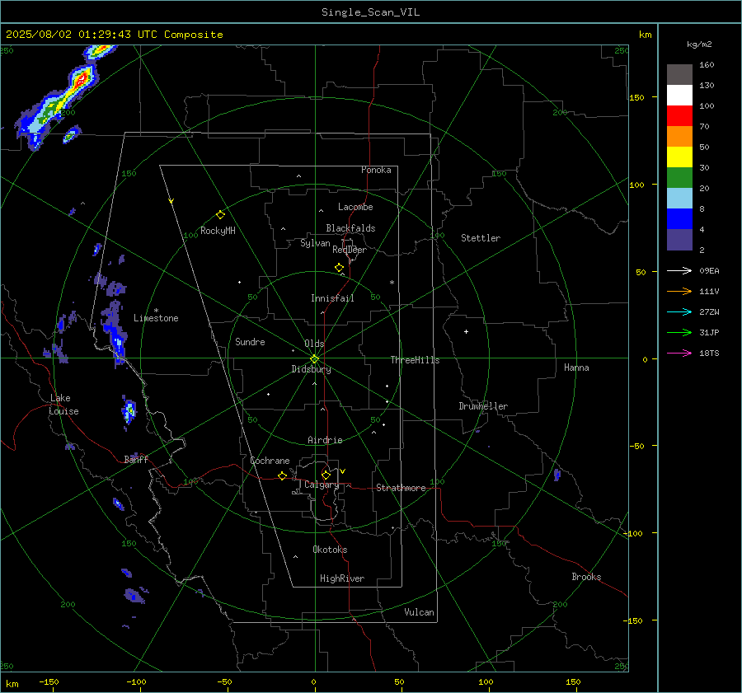
Task: Click the 2025/08/02 01:29:43 UTC Composite timestamp
Action: coord(115,35)
